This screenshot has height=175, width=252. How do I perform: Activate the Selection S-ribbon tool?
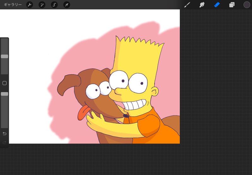tap(54, 5)
